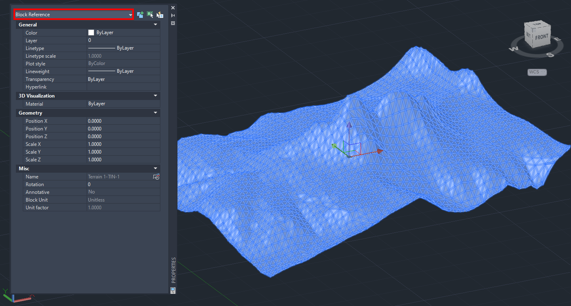The width and height of the screenshot is (571, 306).
Task: Click the Position Y value field
Action: 123,129
